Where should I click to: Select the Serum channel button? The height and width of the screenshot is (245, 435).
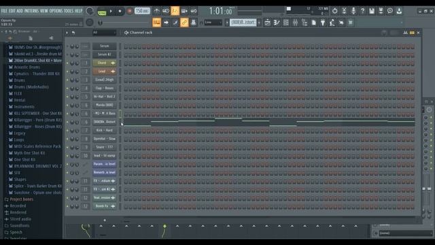(104, 46)
